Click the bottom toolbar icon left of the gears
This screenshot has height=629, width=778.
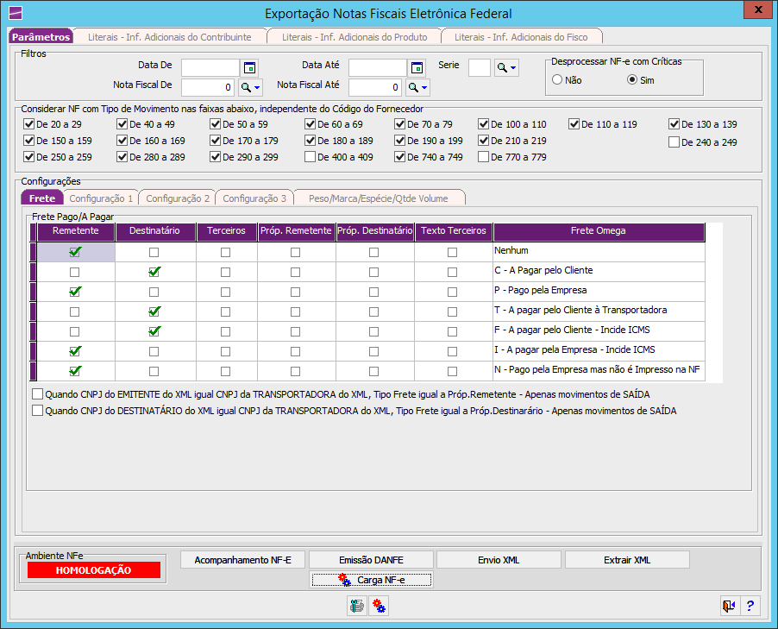[356, 606]
